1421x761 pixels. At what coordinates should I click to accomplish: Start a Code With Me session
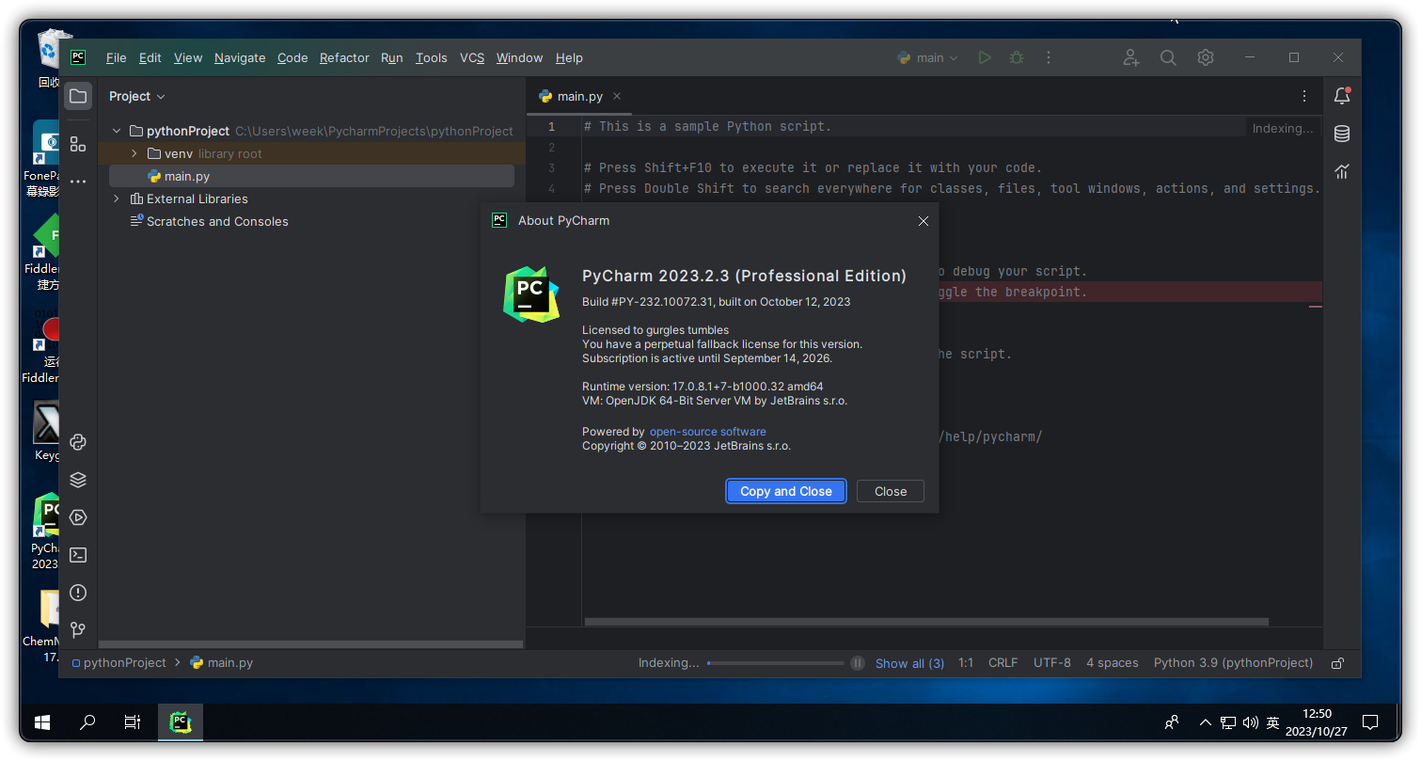pos(1130,57)
